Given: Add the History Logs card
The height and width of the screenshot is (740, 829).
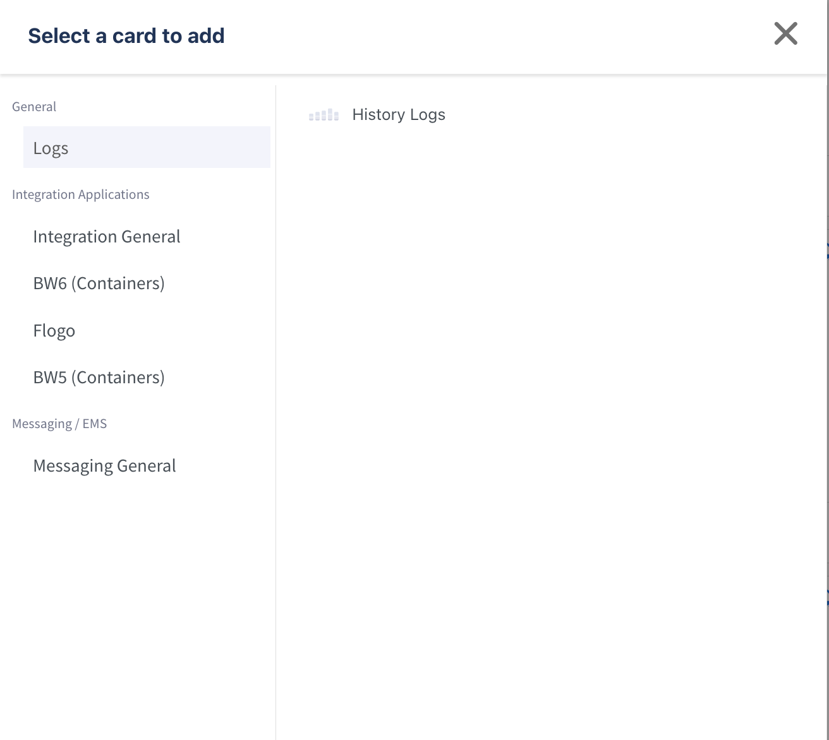Looking at the screenshot, I should pyautogui.click(x=398, y=115).
